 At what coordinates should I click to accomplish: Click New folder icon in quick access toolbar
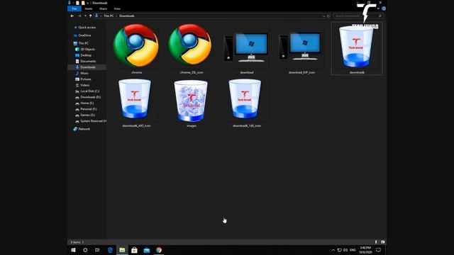point(83,3)
